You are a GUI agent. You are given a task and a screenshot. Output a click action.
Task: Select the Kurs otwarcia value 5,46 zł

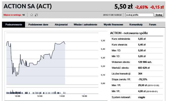tap(142, 45)
